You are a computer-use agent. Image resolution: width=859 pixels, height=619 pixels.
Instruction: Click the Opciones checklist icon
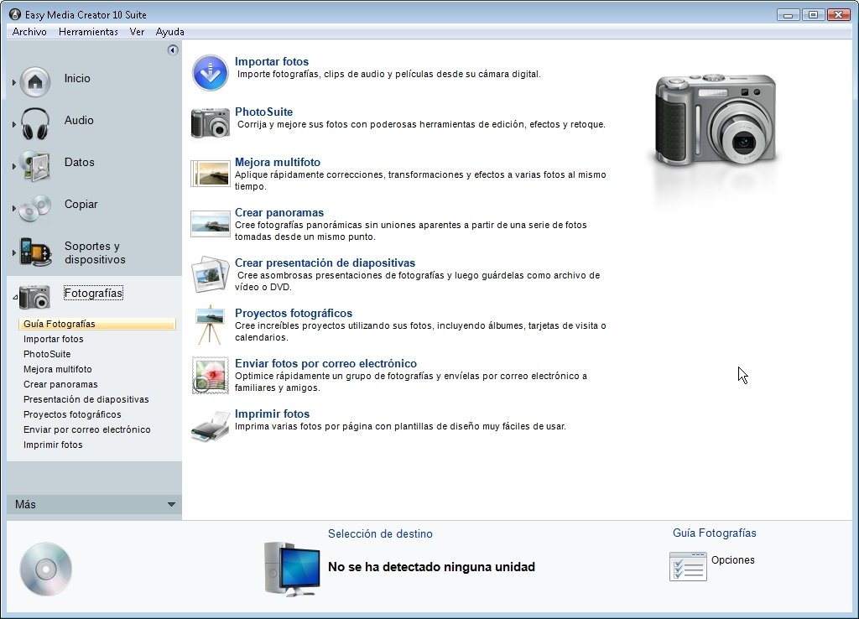tap(688, 566)
